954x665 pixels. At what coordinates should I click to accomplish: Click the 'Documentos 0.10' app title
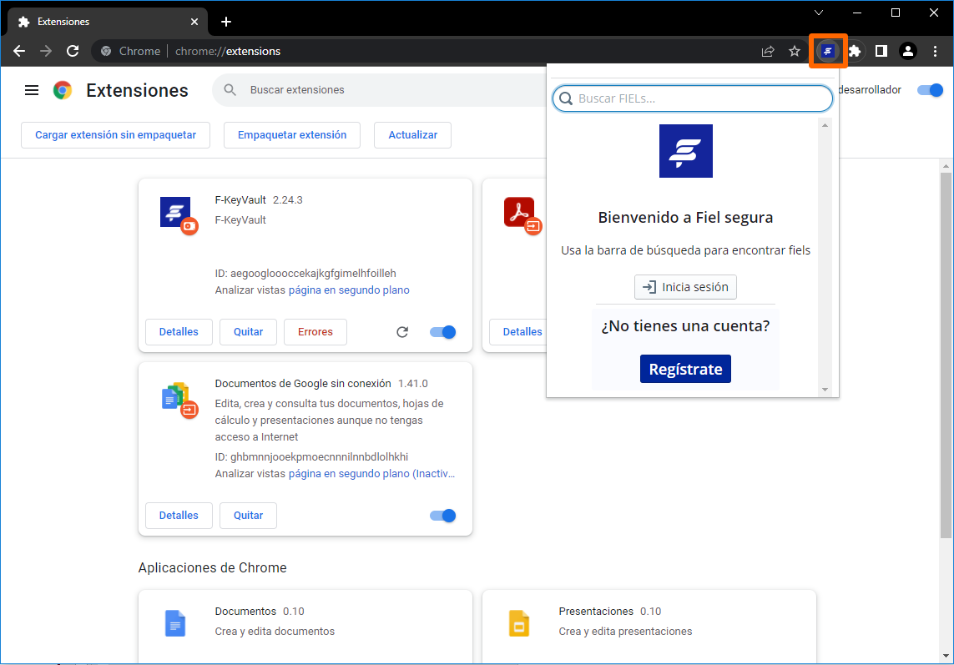point(260,612)
